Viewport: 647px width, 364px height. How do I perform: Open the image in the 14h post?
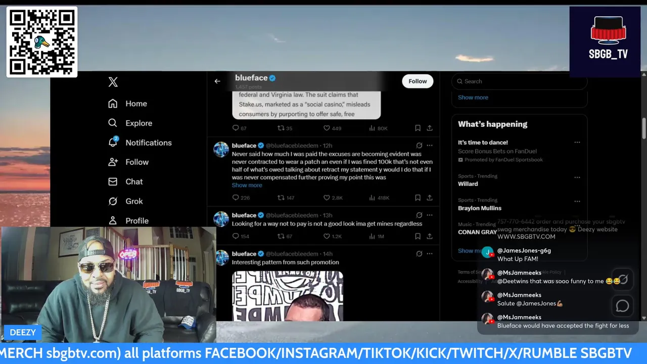(288, 296)
